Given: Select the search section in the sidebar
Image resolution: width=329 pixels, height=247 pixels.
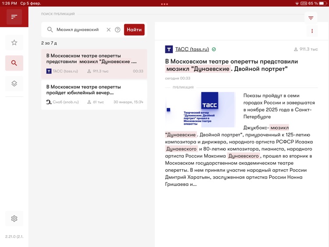Looking at the screenshot, I should click(14, 63).
